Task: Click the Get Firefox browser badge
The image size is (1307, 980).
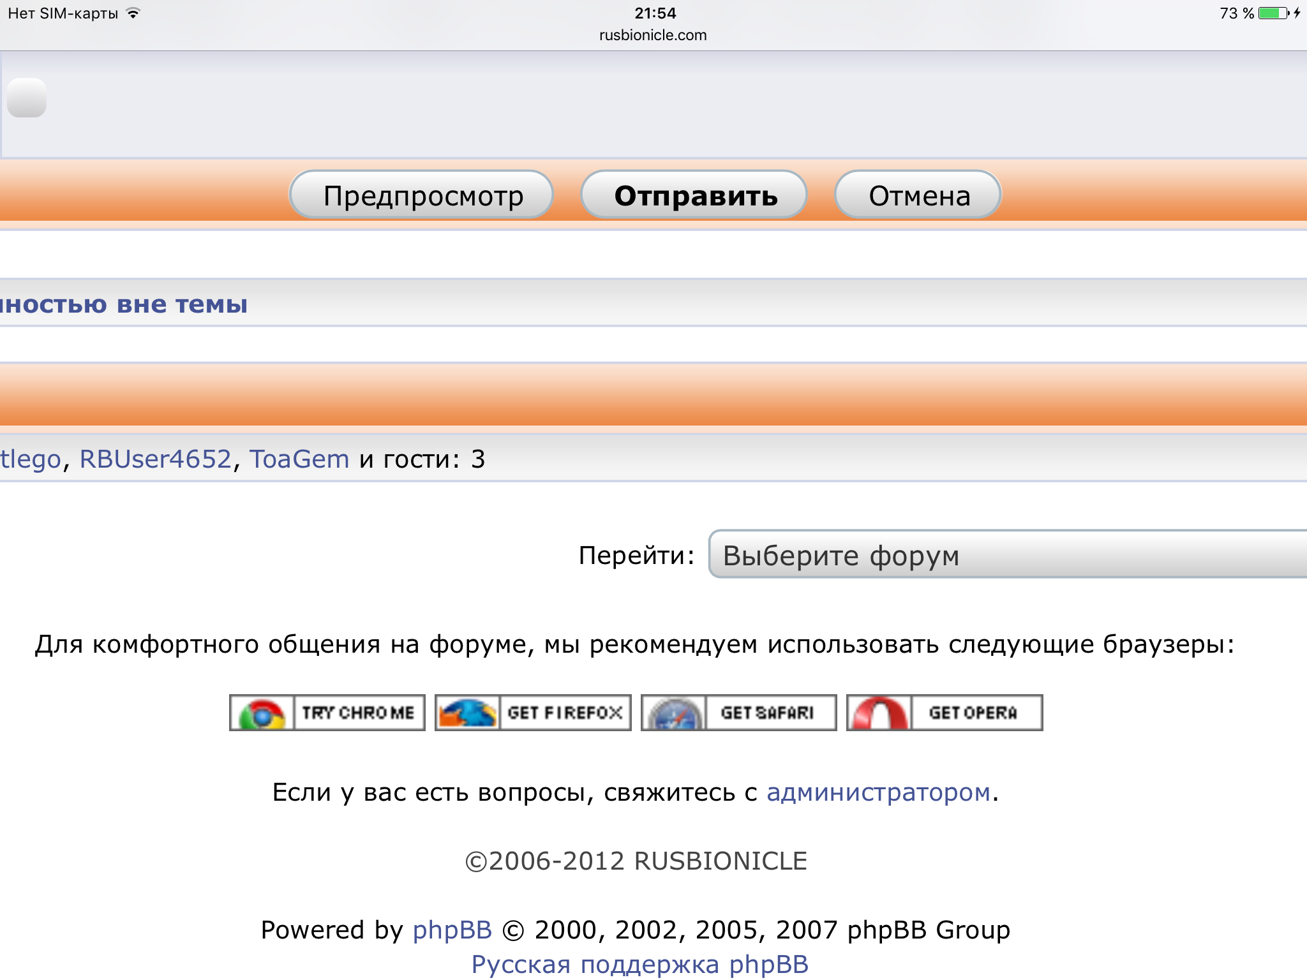Action: tap(533, 712)
